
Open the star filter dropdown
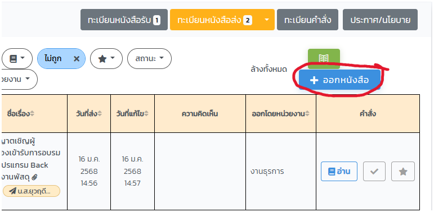point(106,59)
